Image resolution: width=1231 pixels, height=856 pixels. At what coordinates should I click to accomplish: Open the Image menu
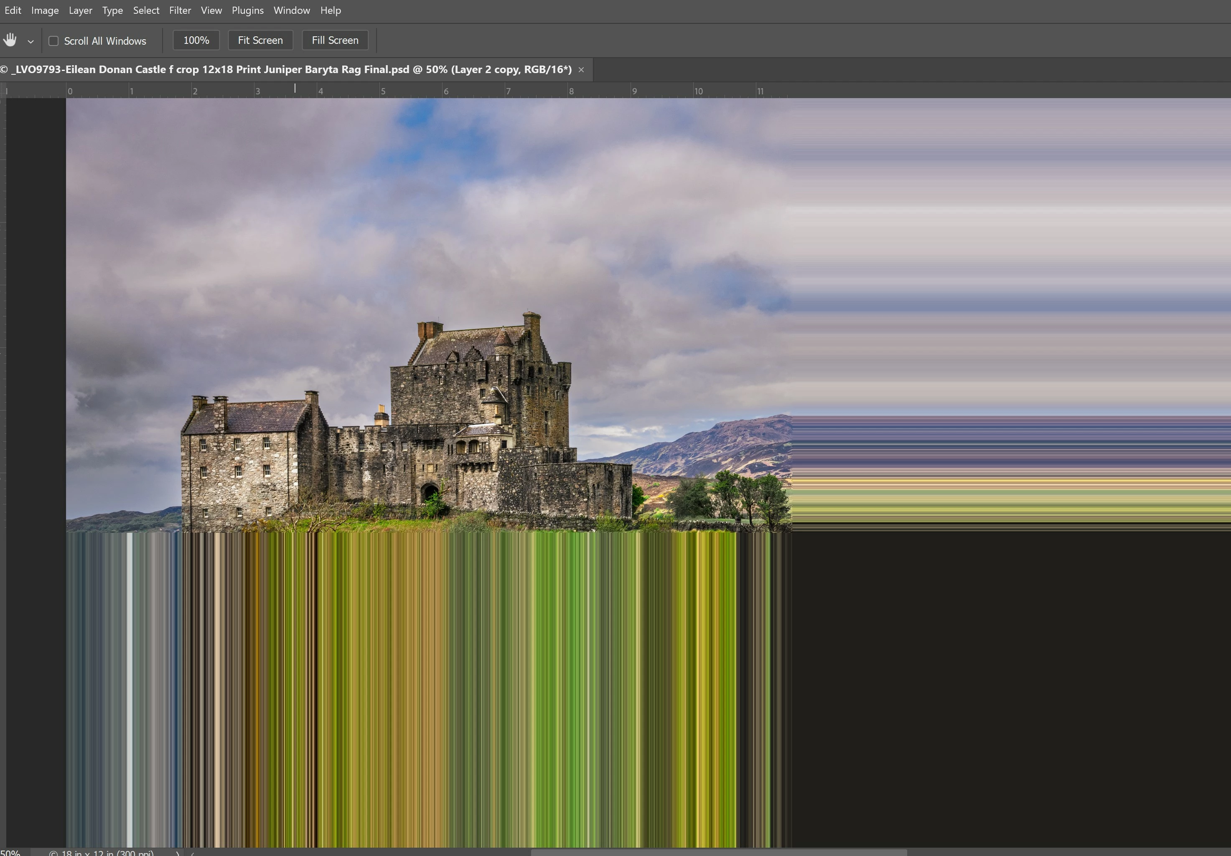[45, 10]
